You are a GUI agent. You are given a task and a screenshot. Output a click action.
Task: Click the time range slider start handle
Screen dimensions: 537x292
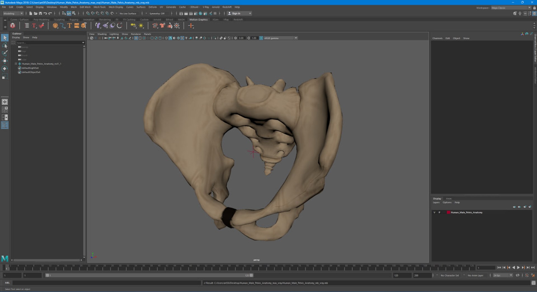coord(47,275)
